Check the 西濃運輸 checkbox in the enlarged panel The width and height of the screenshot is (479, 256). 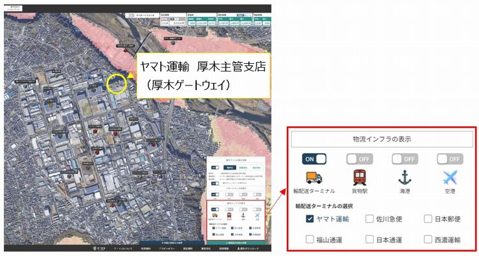(428, 239)
